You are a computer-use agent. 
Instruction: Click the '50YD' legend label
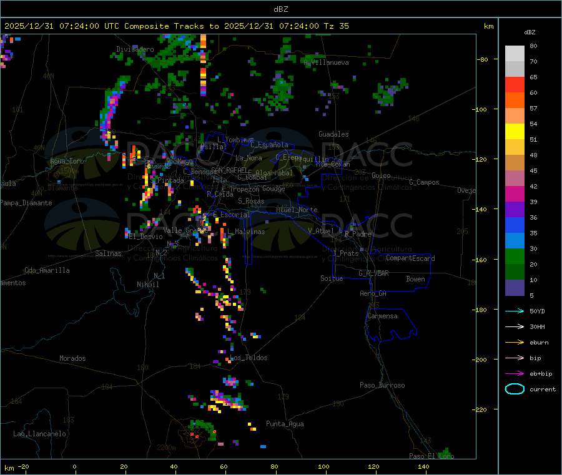pyautogui.click(x=537, y=311)
